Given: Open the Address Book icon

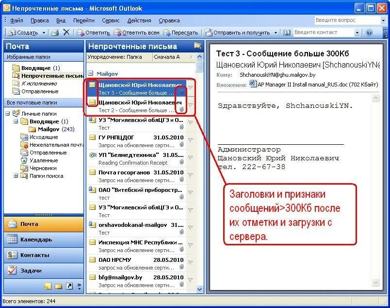Looking at the screenshot, I should 287,33.
